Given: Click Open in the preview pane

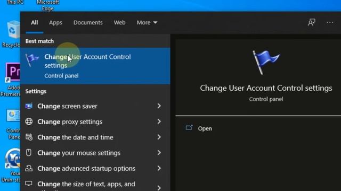Looking at the screenshot, I should click(205, 128).
